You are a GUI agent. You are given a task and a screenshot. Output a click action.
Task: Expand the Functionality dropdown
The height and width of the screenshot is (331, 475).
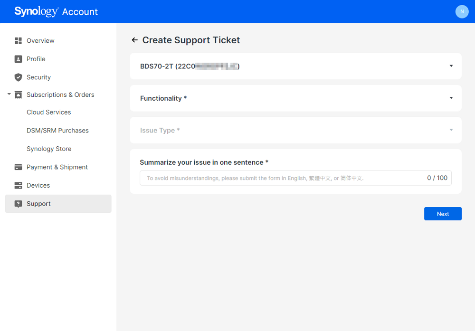295,98
